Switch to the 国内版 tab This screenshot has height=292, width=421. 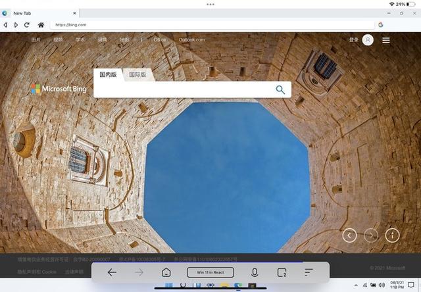point(108,75)
